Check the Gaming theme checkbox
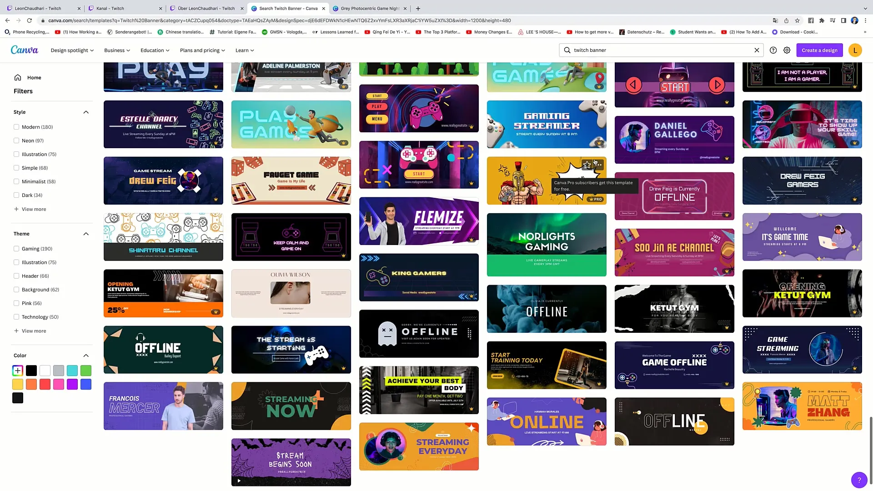The height and width of the screenshot is (491, 873). point(16,248)
